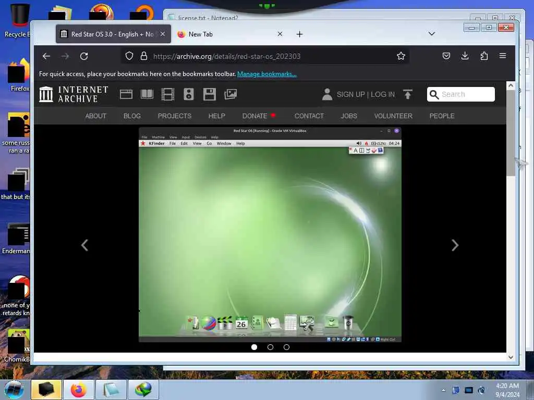This screenshot has width=534, height=400.
Task: Select Red Star OS 3.0 tab
Action: (x=113, y=34)
